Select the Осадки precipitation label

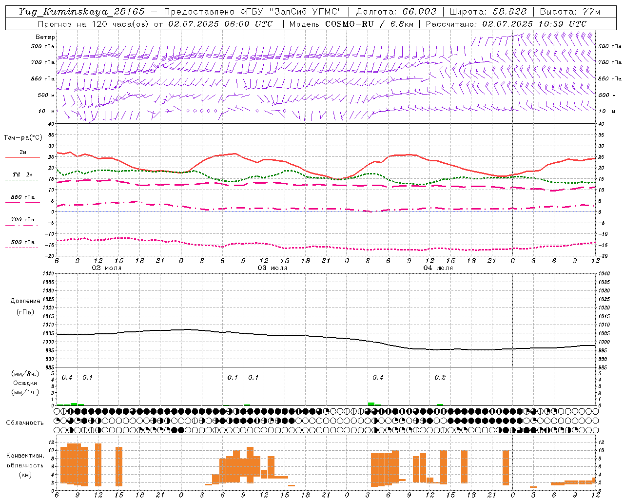pos(26,383)
